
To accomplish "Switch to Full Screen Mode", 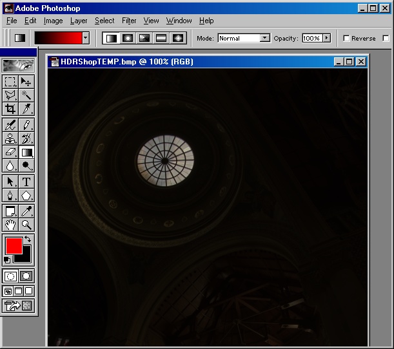I will pyautogui.click(x=29, y=291).
